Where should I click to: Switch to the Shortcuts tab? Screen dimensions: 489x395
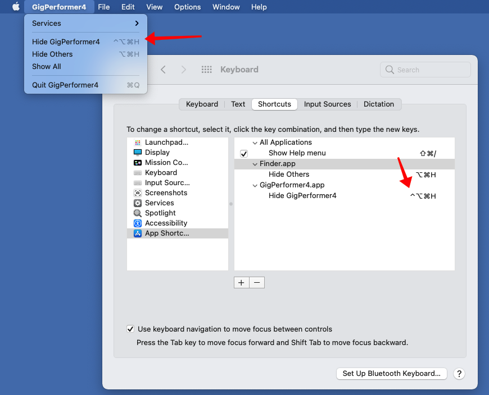coord(274,104)
